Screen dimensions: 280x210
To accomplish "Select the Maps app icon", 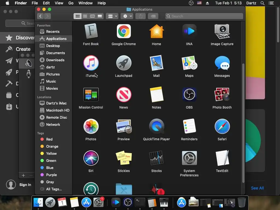I will 189,63.
